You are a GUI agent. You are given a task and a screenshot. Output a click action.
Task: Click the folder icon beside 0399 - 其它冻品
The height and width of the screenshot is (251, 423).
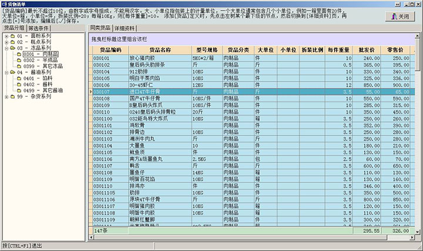[x=19, y=66]
